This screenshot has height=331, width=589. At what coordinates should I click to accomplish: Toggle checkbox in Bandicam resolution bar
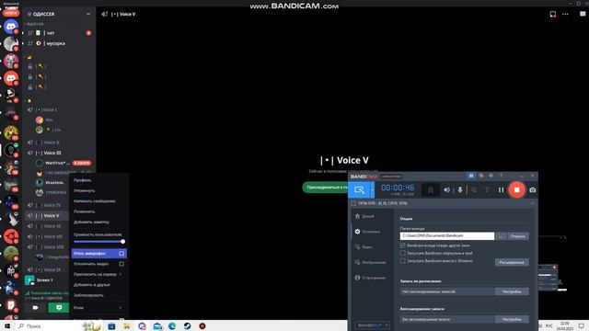pos(353,203)
